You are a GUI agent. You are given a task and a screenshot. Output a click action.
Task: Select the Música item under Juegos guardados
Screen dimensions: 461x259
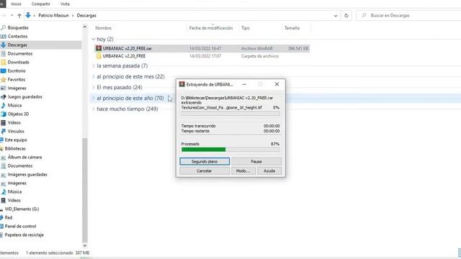click(x=14, y=106)
